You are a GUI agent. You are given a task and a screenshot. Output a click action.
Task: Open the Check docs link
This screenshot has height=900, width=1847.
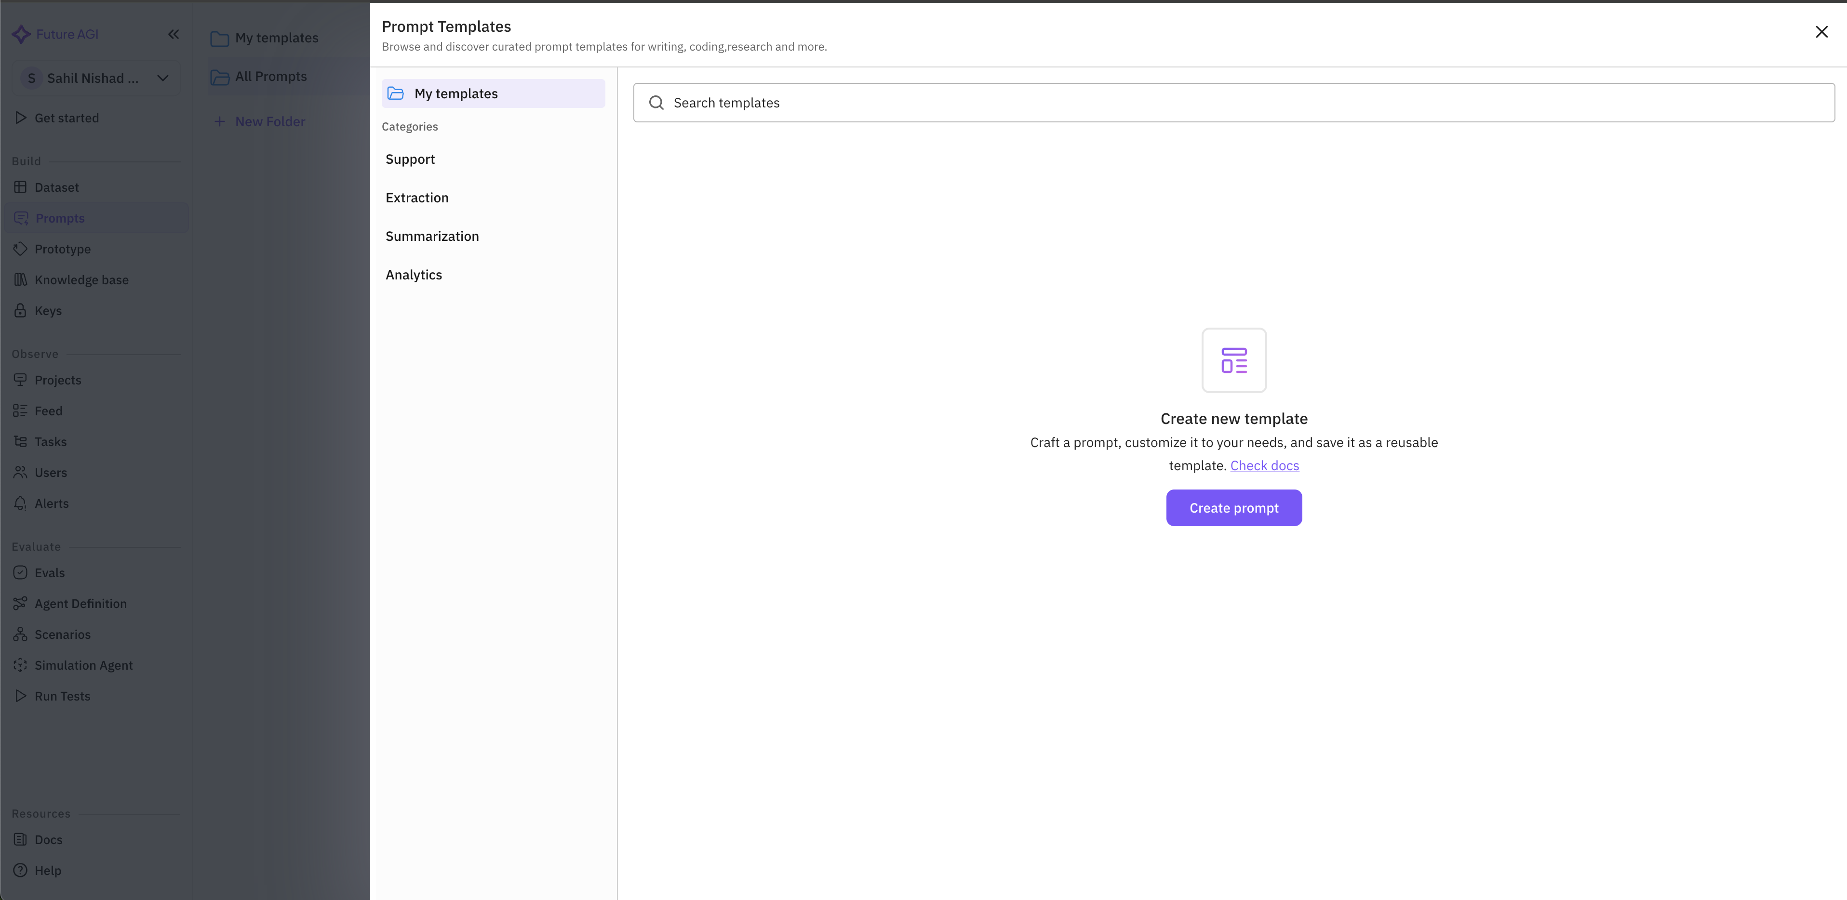coord(1264,465)
